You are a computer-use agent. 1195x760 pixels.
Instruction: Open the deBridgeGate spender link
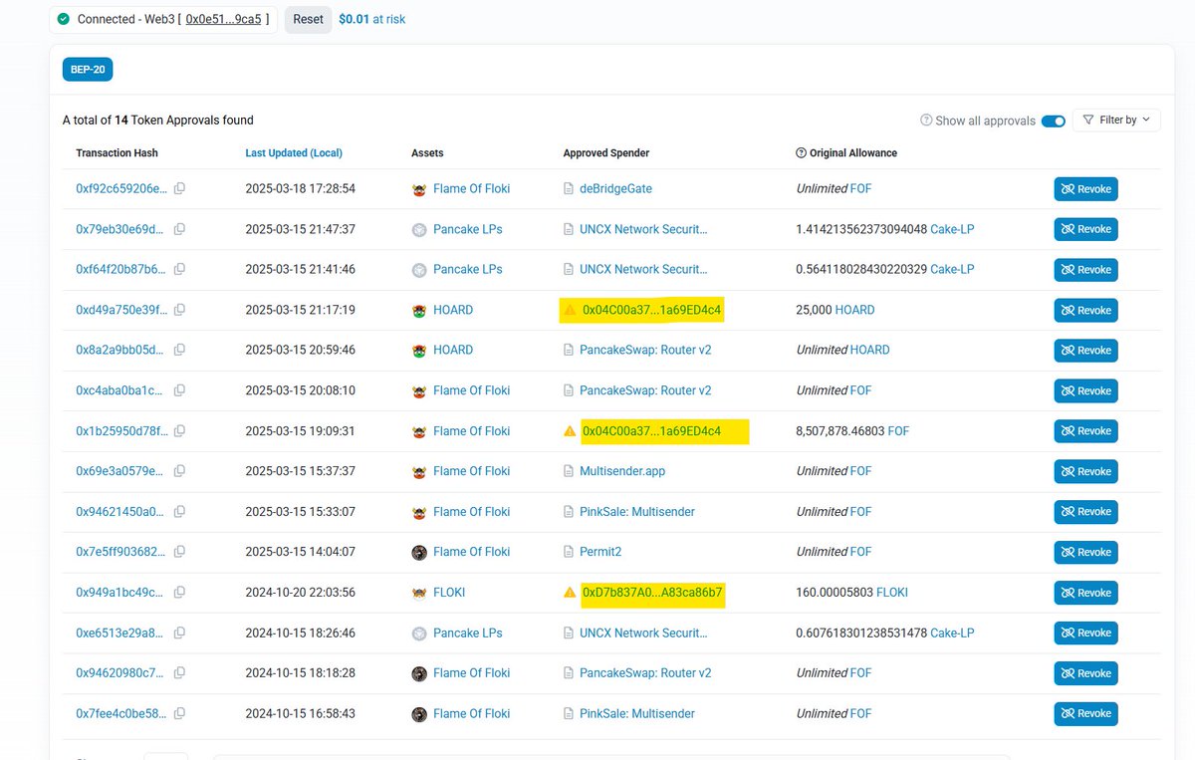[x=615, y=188]
